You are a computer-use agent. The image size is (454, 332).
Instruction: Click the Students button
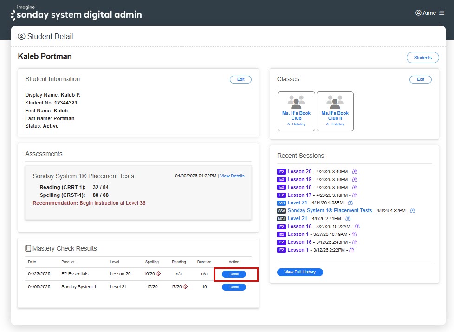[x=423, y=58]
